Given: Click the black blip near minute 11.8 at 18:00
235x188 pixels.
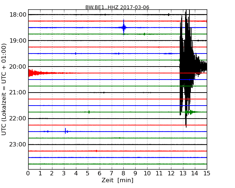Looking at the screenshot, I should (168, 14).
